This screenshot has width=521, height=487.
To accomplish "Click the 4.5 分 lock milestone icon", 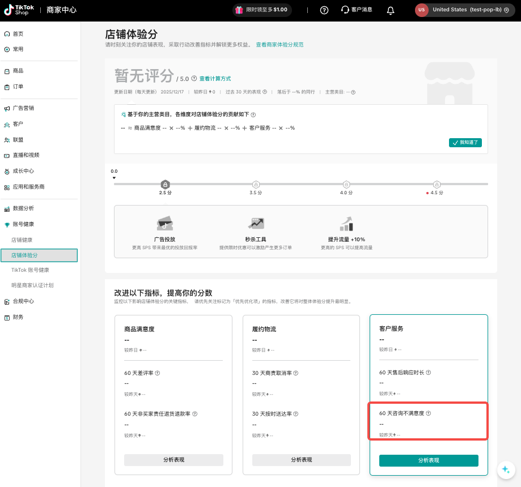I will 437,184.
